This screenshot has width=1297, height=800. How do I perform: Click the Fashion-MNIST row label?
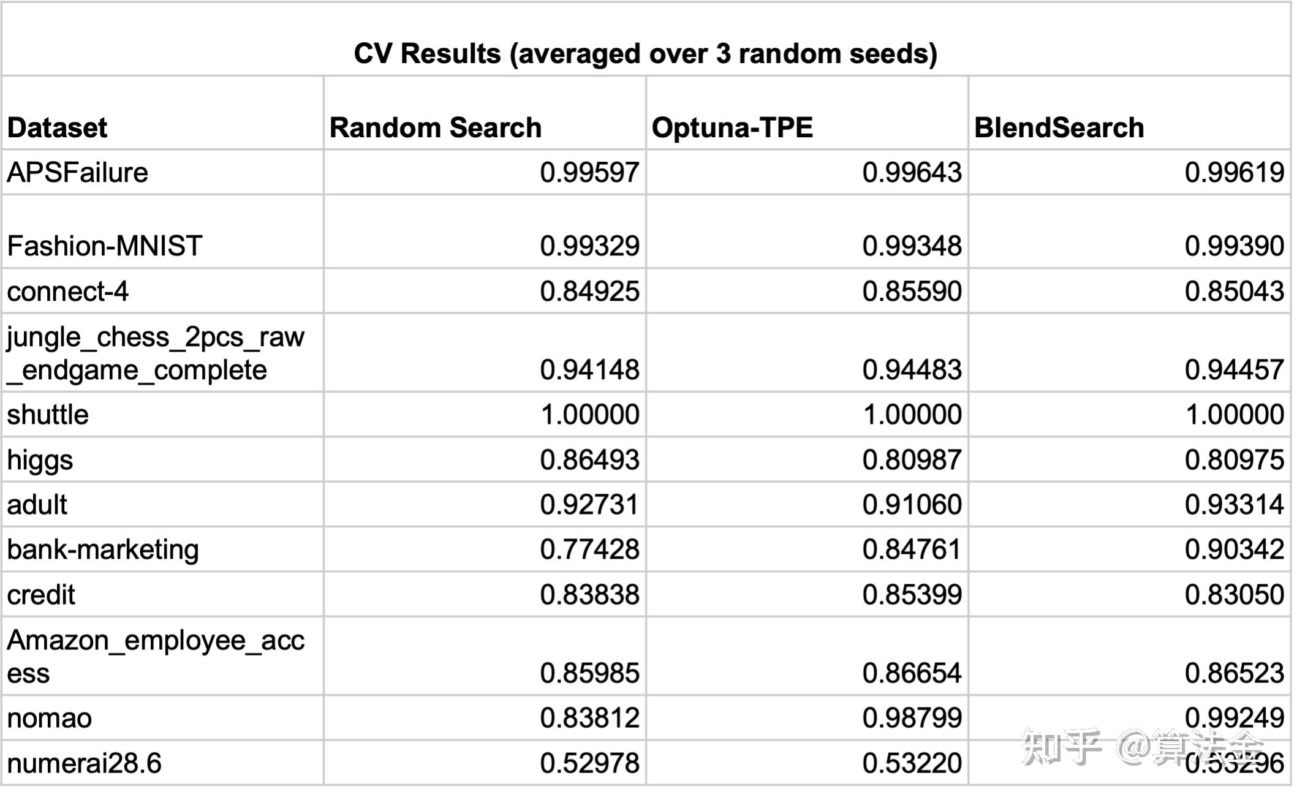(104, 246)
